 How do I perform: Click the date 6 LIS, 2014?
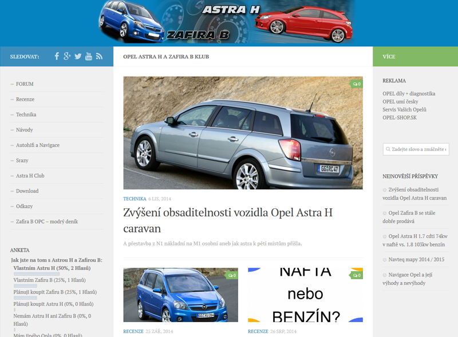point(160,199)
